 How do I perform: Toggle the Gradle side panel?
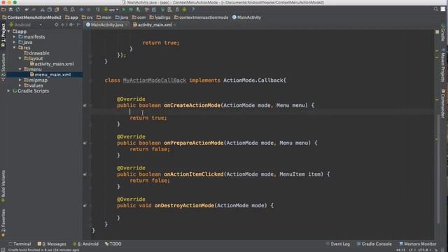(443, 33)
